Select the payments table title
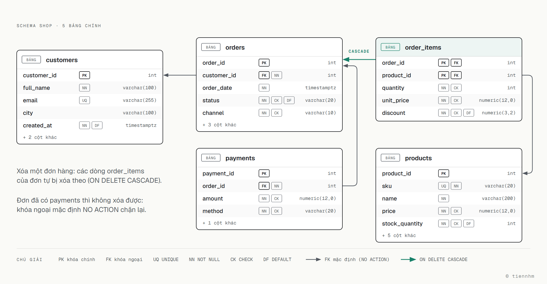Image resolution: width=547 pixels, height=284 pixels. coord(240,158)
